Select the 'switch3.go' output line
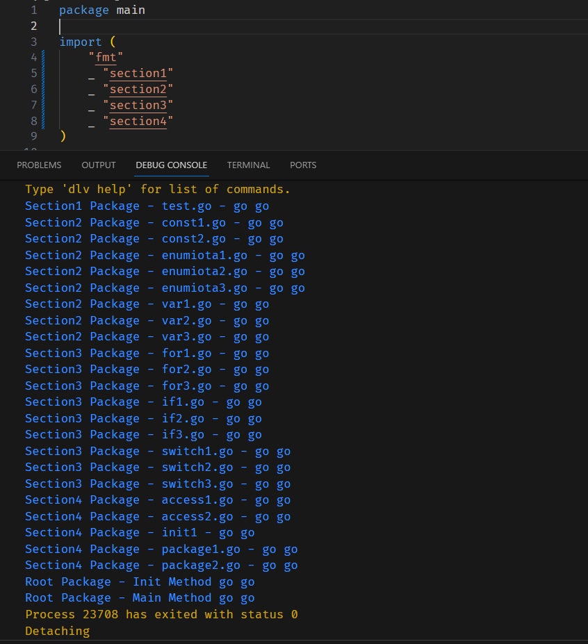This screenshot has width=588, height=644. click(158, 484)
